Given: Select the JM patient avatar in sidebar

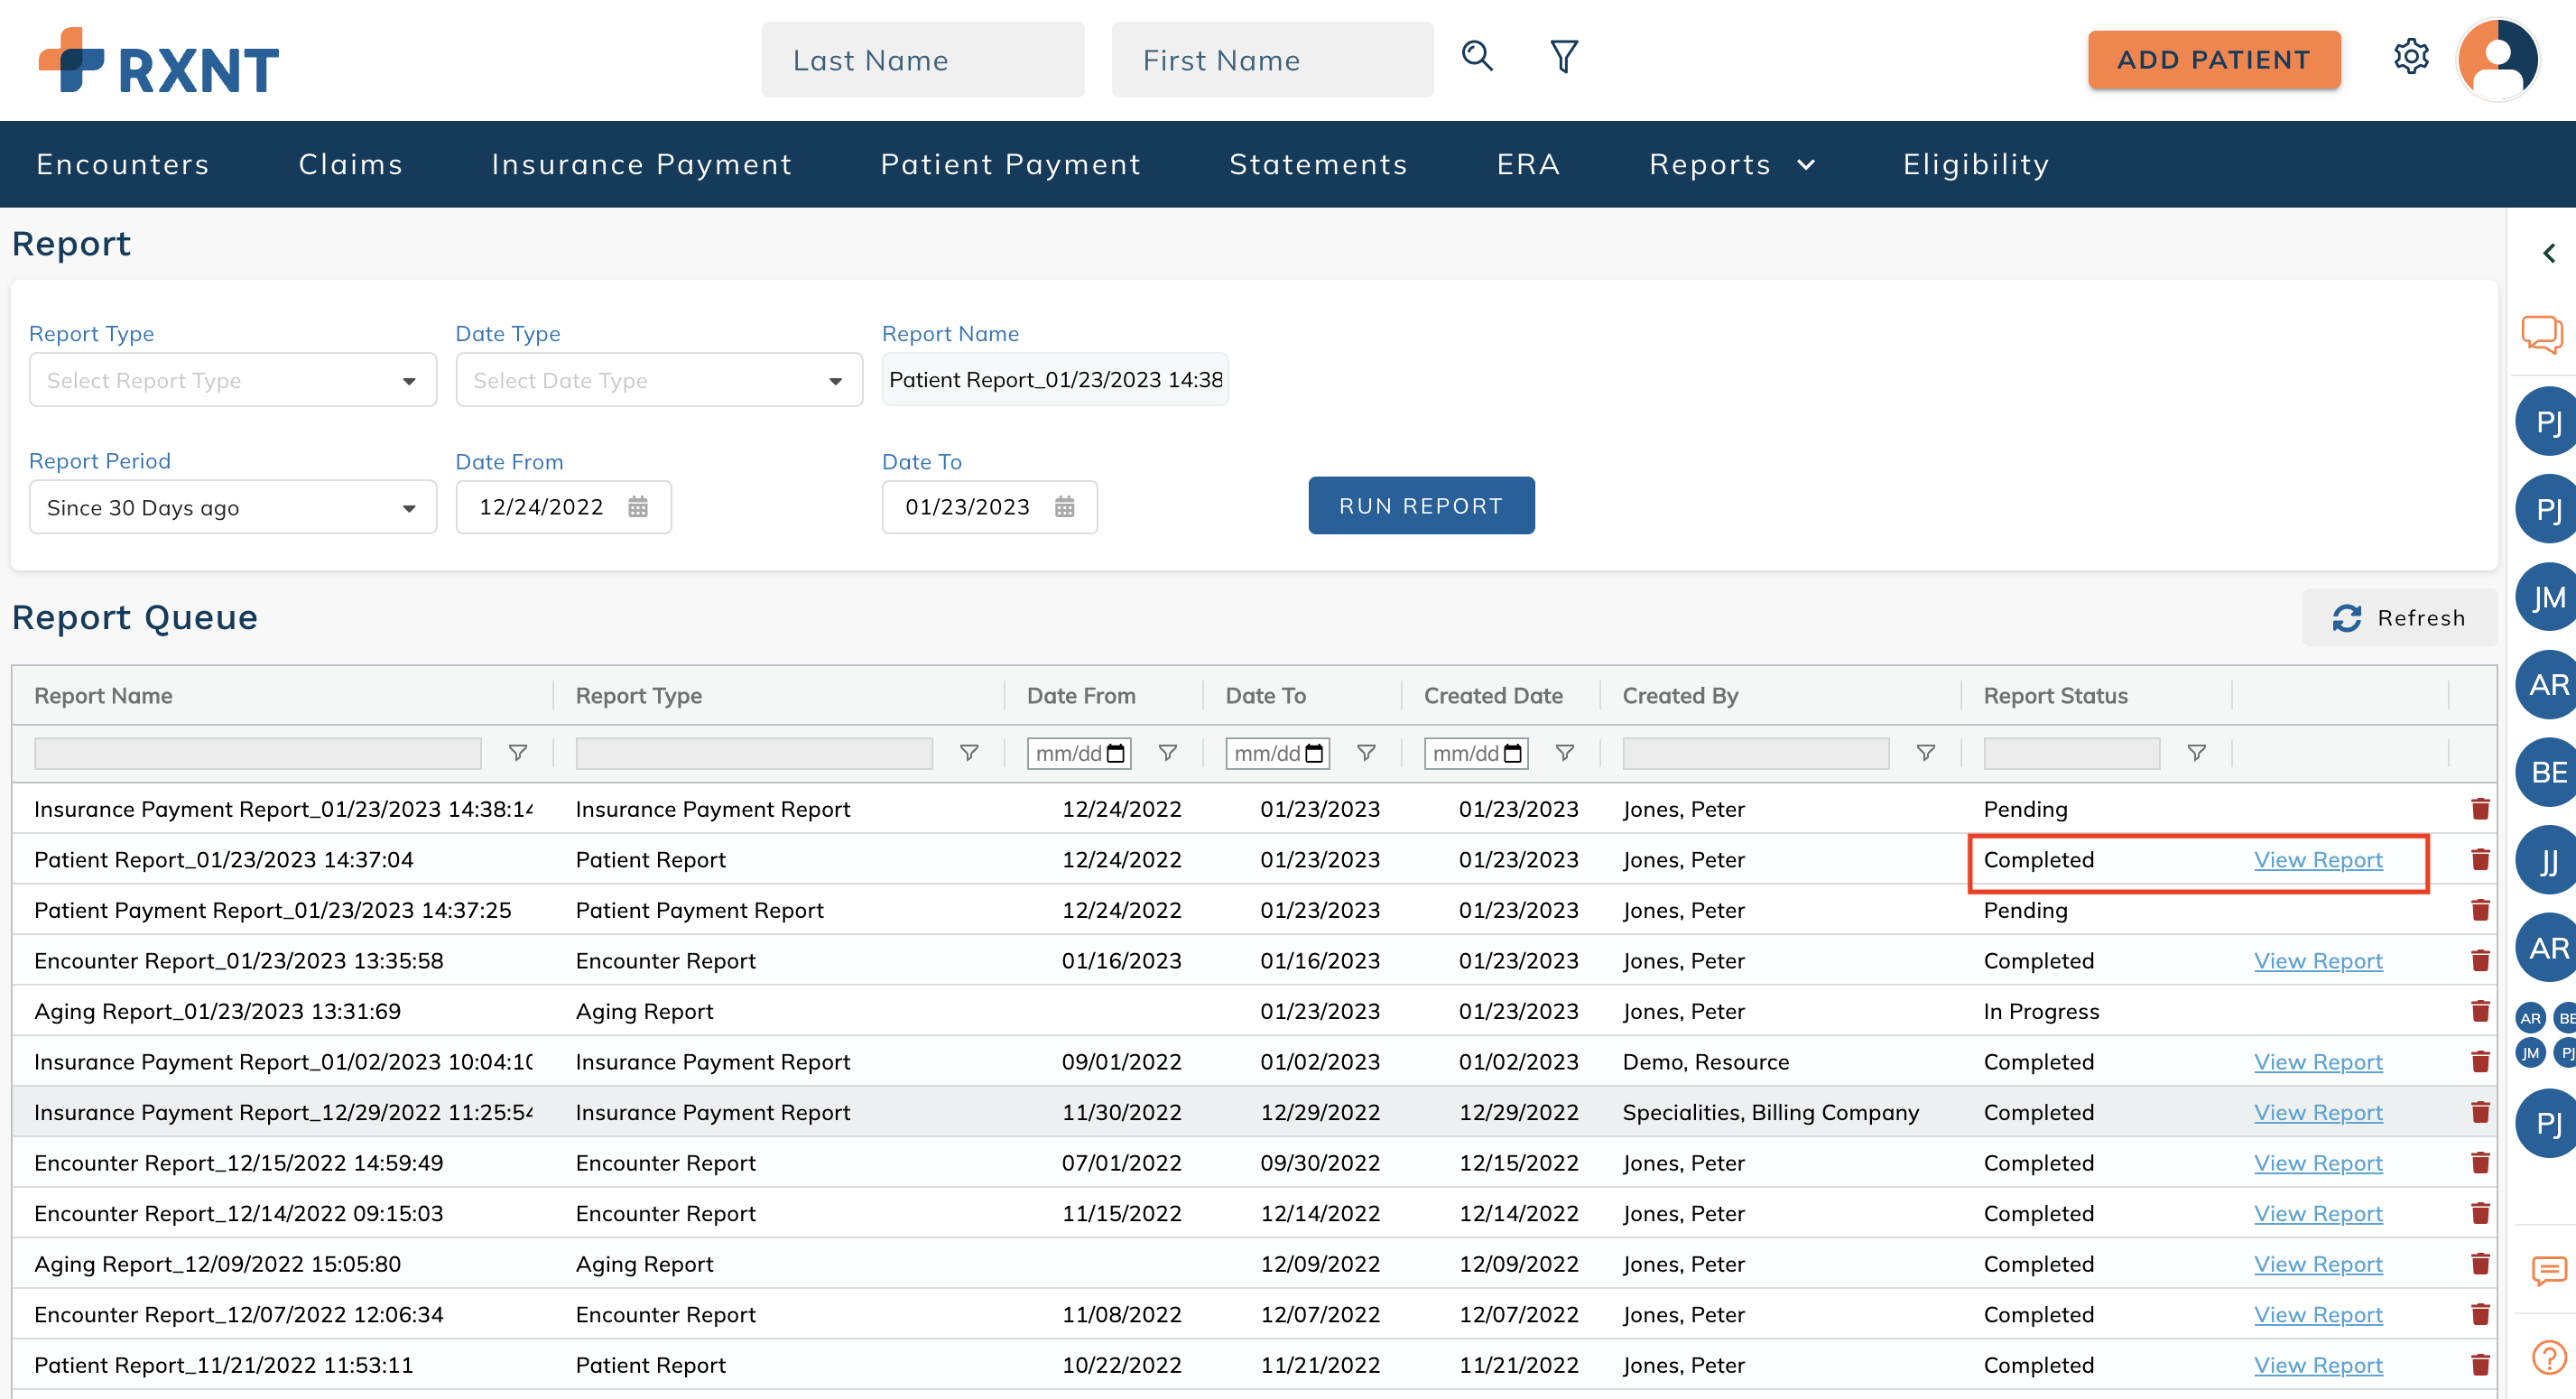Looking at the screenshot, I should pyautogui.click(x=2548, y=597).
